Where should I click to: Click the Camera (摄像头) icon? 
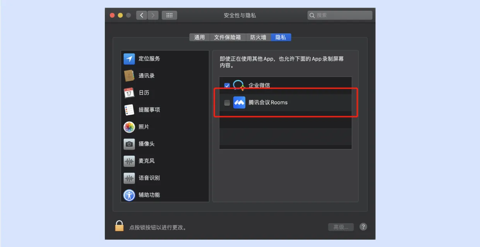(129, 144)
